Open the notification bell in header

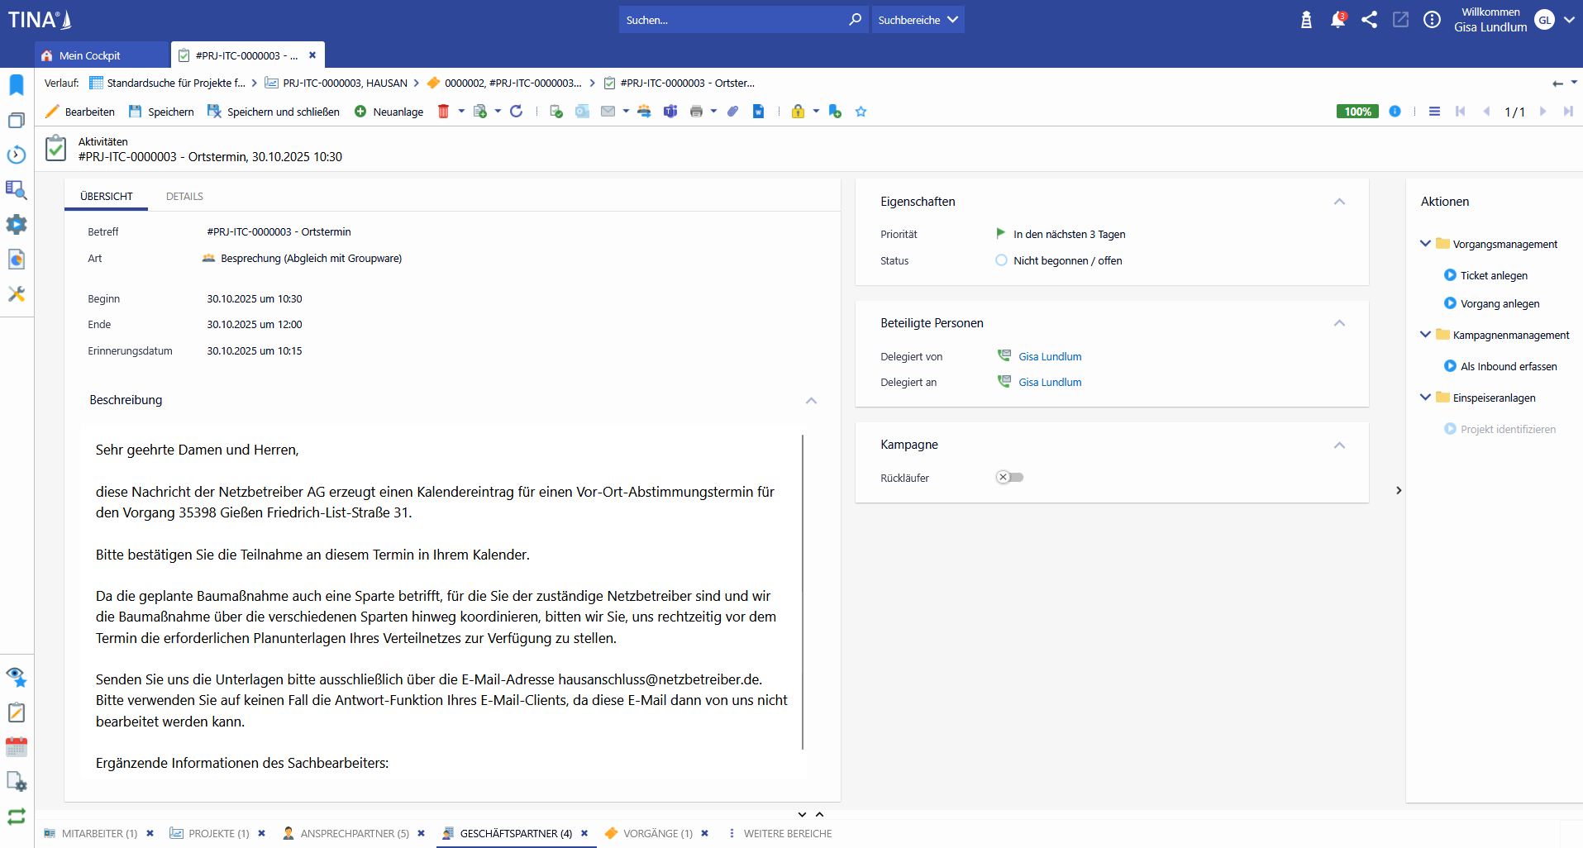[1337, 20]
